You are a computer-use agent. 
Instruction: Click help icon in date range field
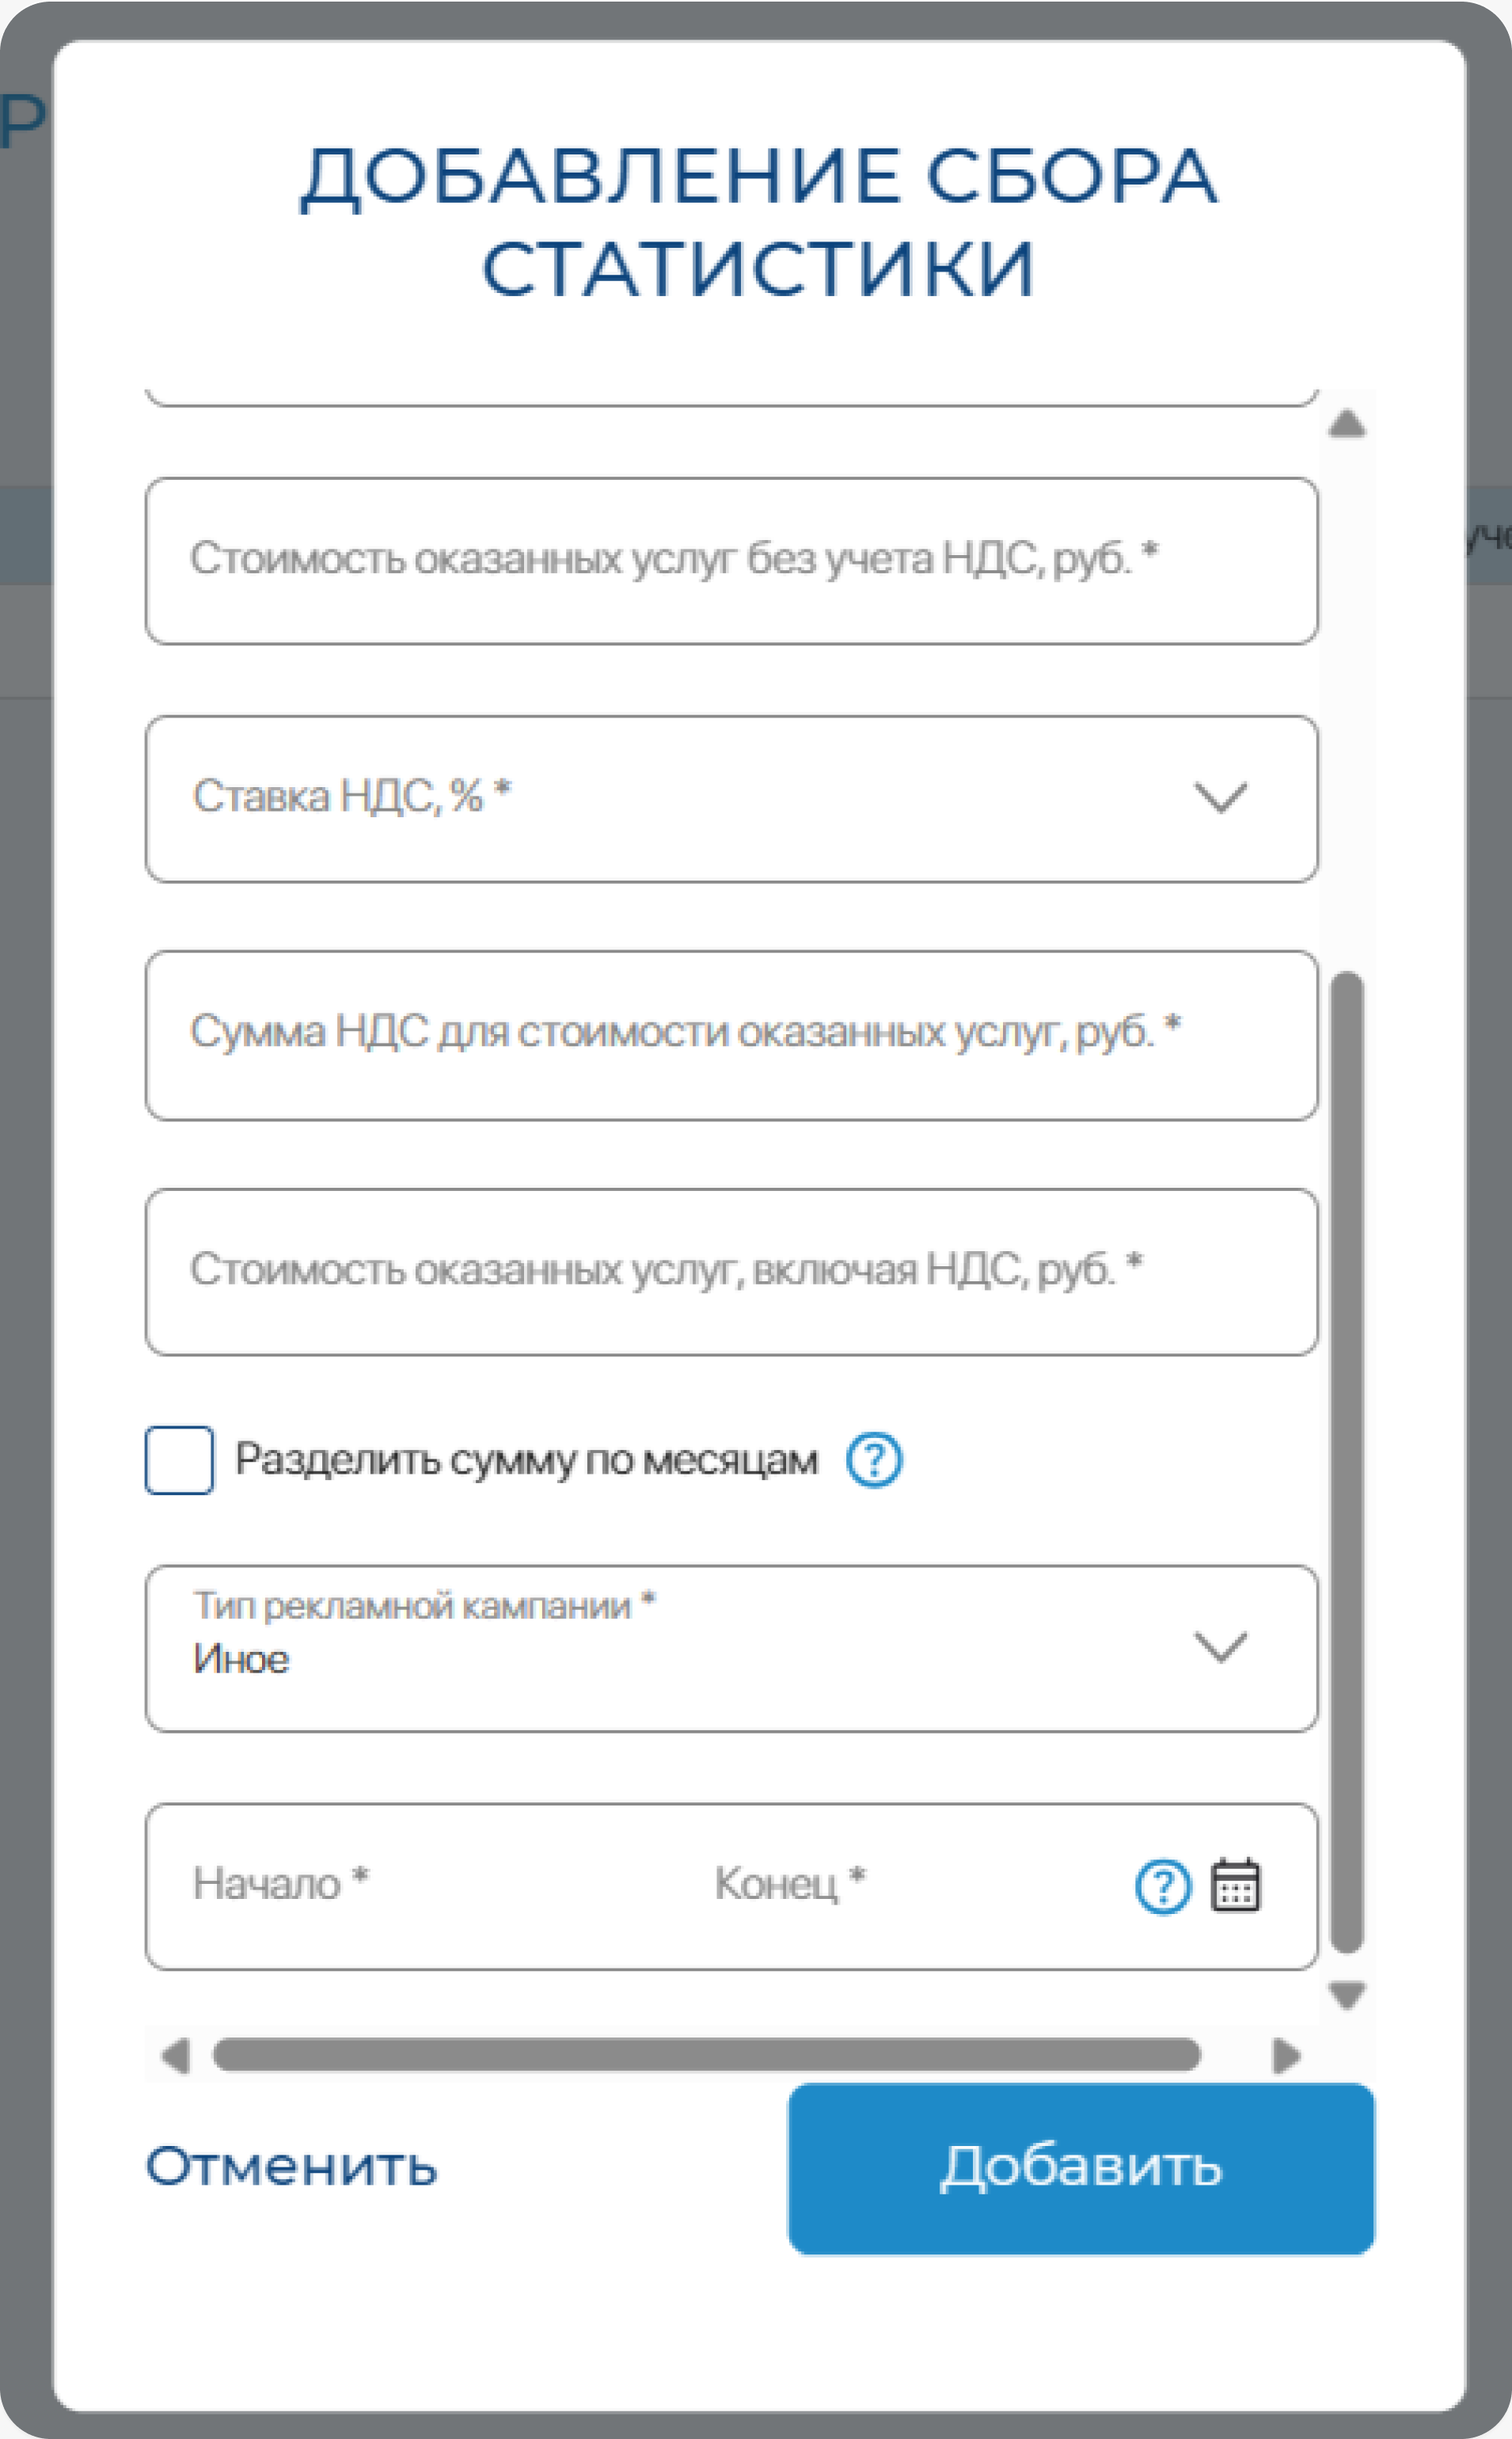[1163, 1887]
